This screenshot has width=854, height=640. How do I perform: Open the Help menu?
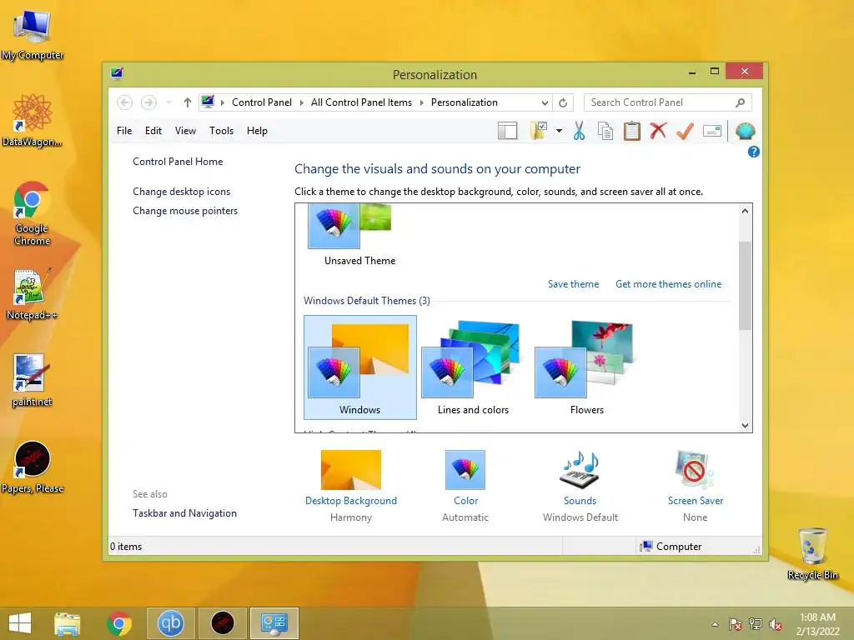click(257, 131)
